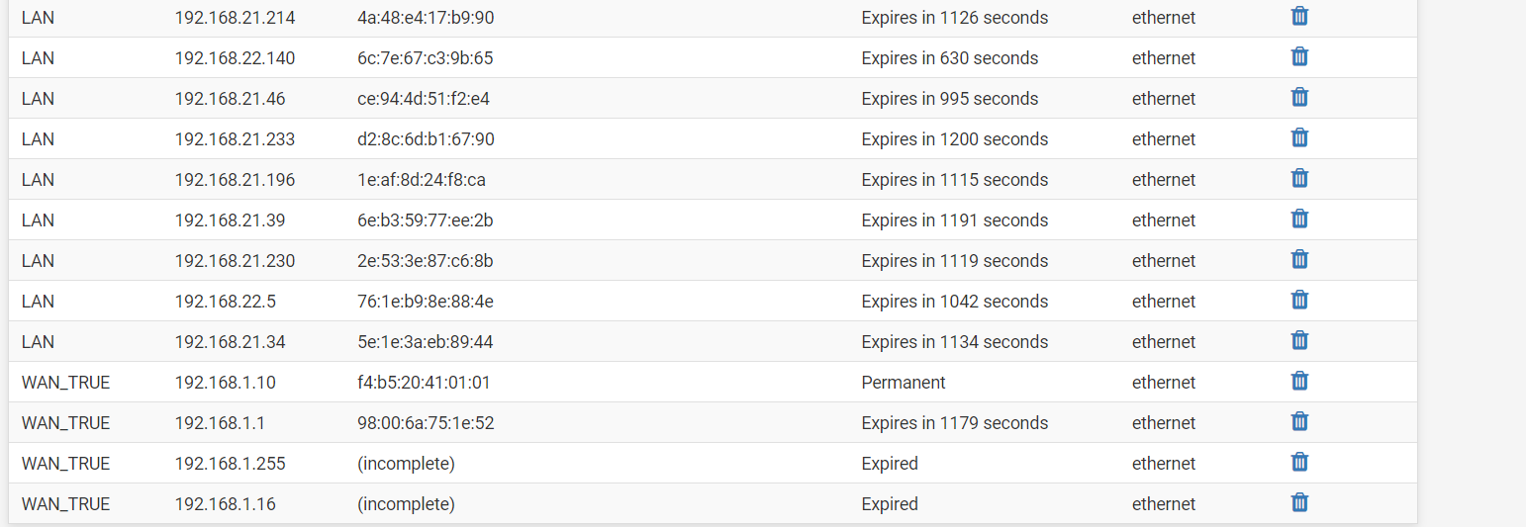
Task: Delete entry with MAC 1e:af:8d:24:f8:ca
Action: point(1299,178)
